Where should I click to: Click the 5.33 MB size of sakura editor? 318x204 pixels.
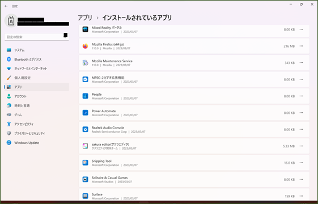click(289, 146)
